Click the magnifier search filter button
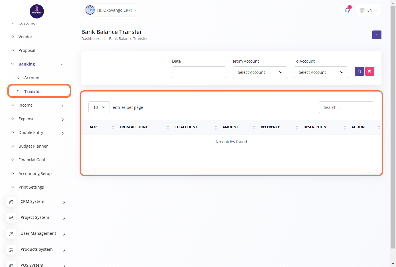 (359, 72)
